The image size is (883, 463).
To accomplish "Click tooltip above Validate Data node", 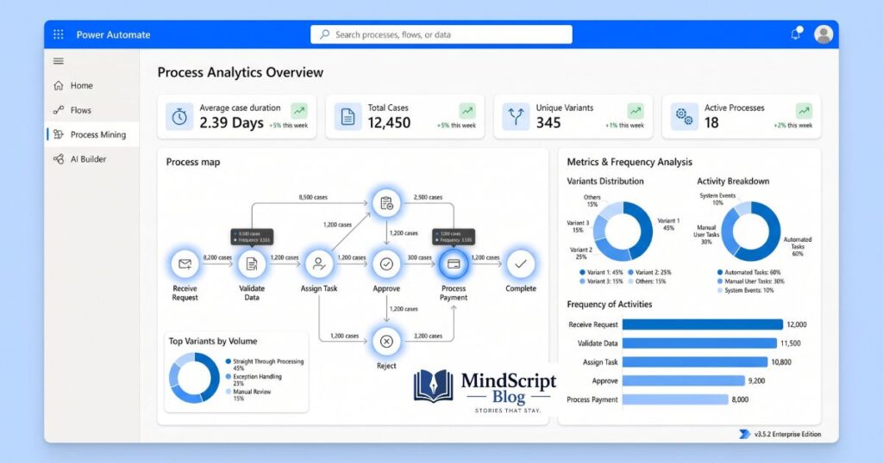I will pos(253,237).
